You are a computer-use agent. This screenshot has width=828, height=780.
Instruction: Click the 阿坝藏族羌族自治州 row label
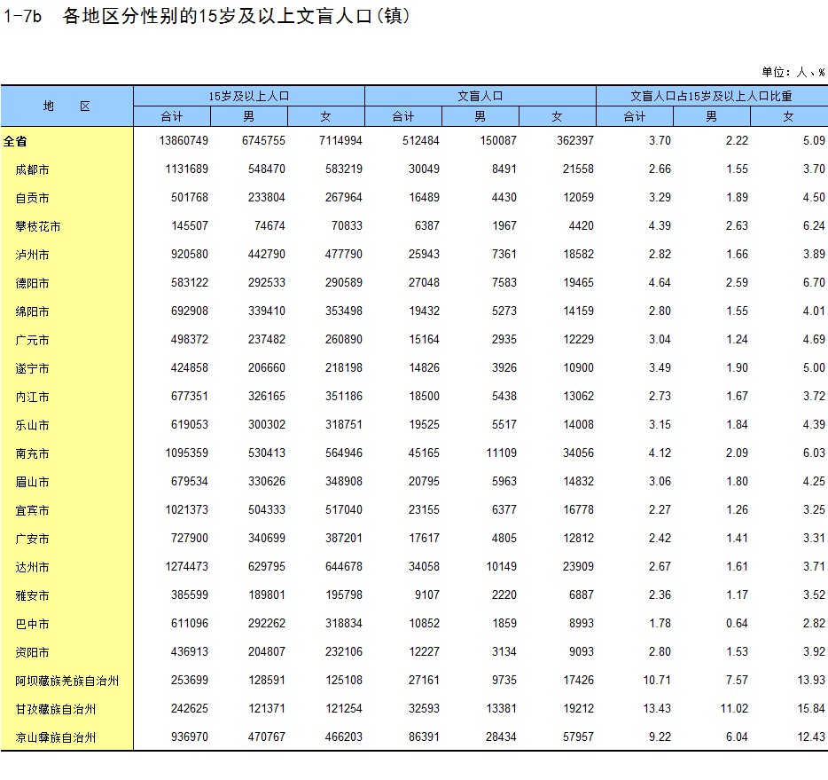pyautogui.click(x=67, y=682)
